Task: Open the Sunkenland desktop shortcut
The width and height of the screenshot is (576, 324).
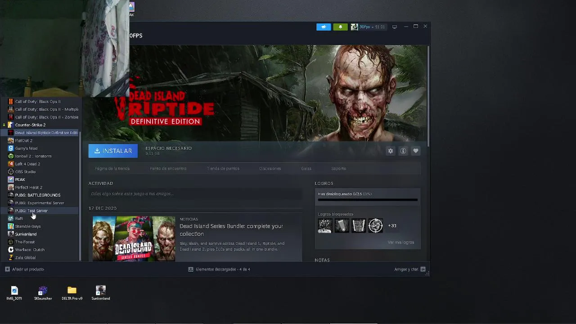Action: 101,293
